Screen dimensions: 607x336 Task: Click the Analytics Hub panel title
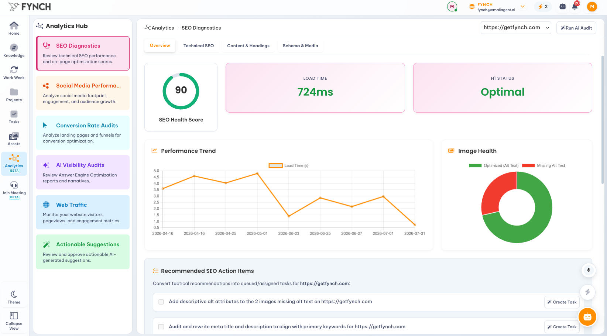66,26
